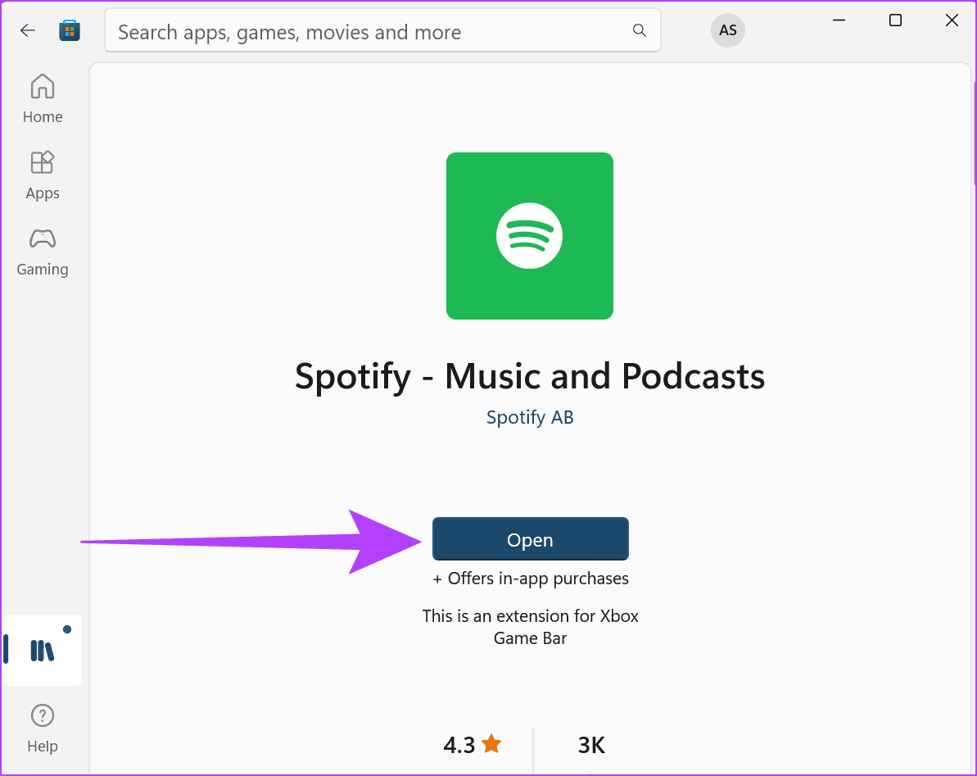Go to the Home tab
Image resolution: width=977 pixels, height=776 pixels.
[x=43, y=98]
